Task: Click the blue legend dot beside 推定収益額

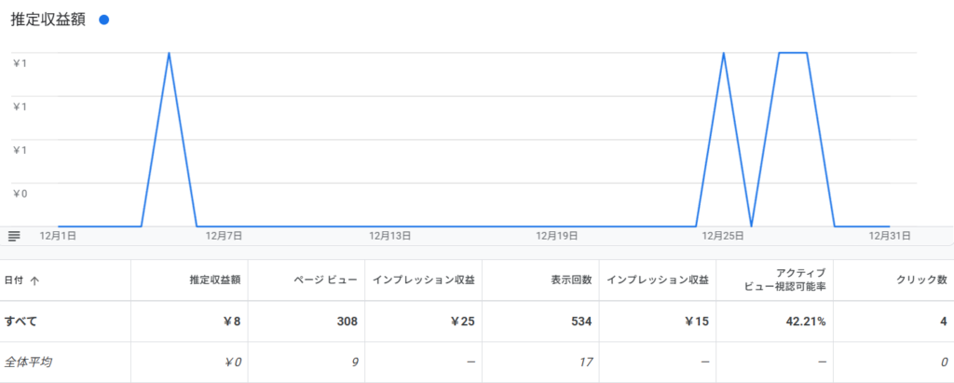Action: (103, 20)
